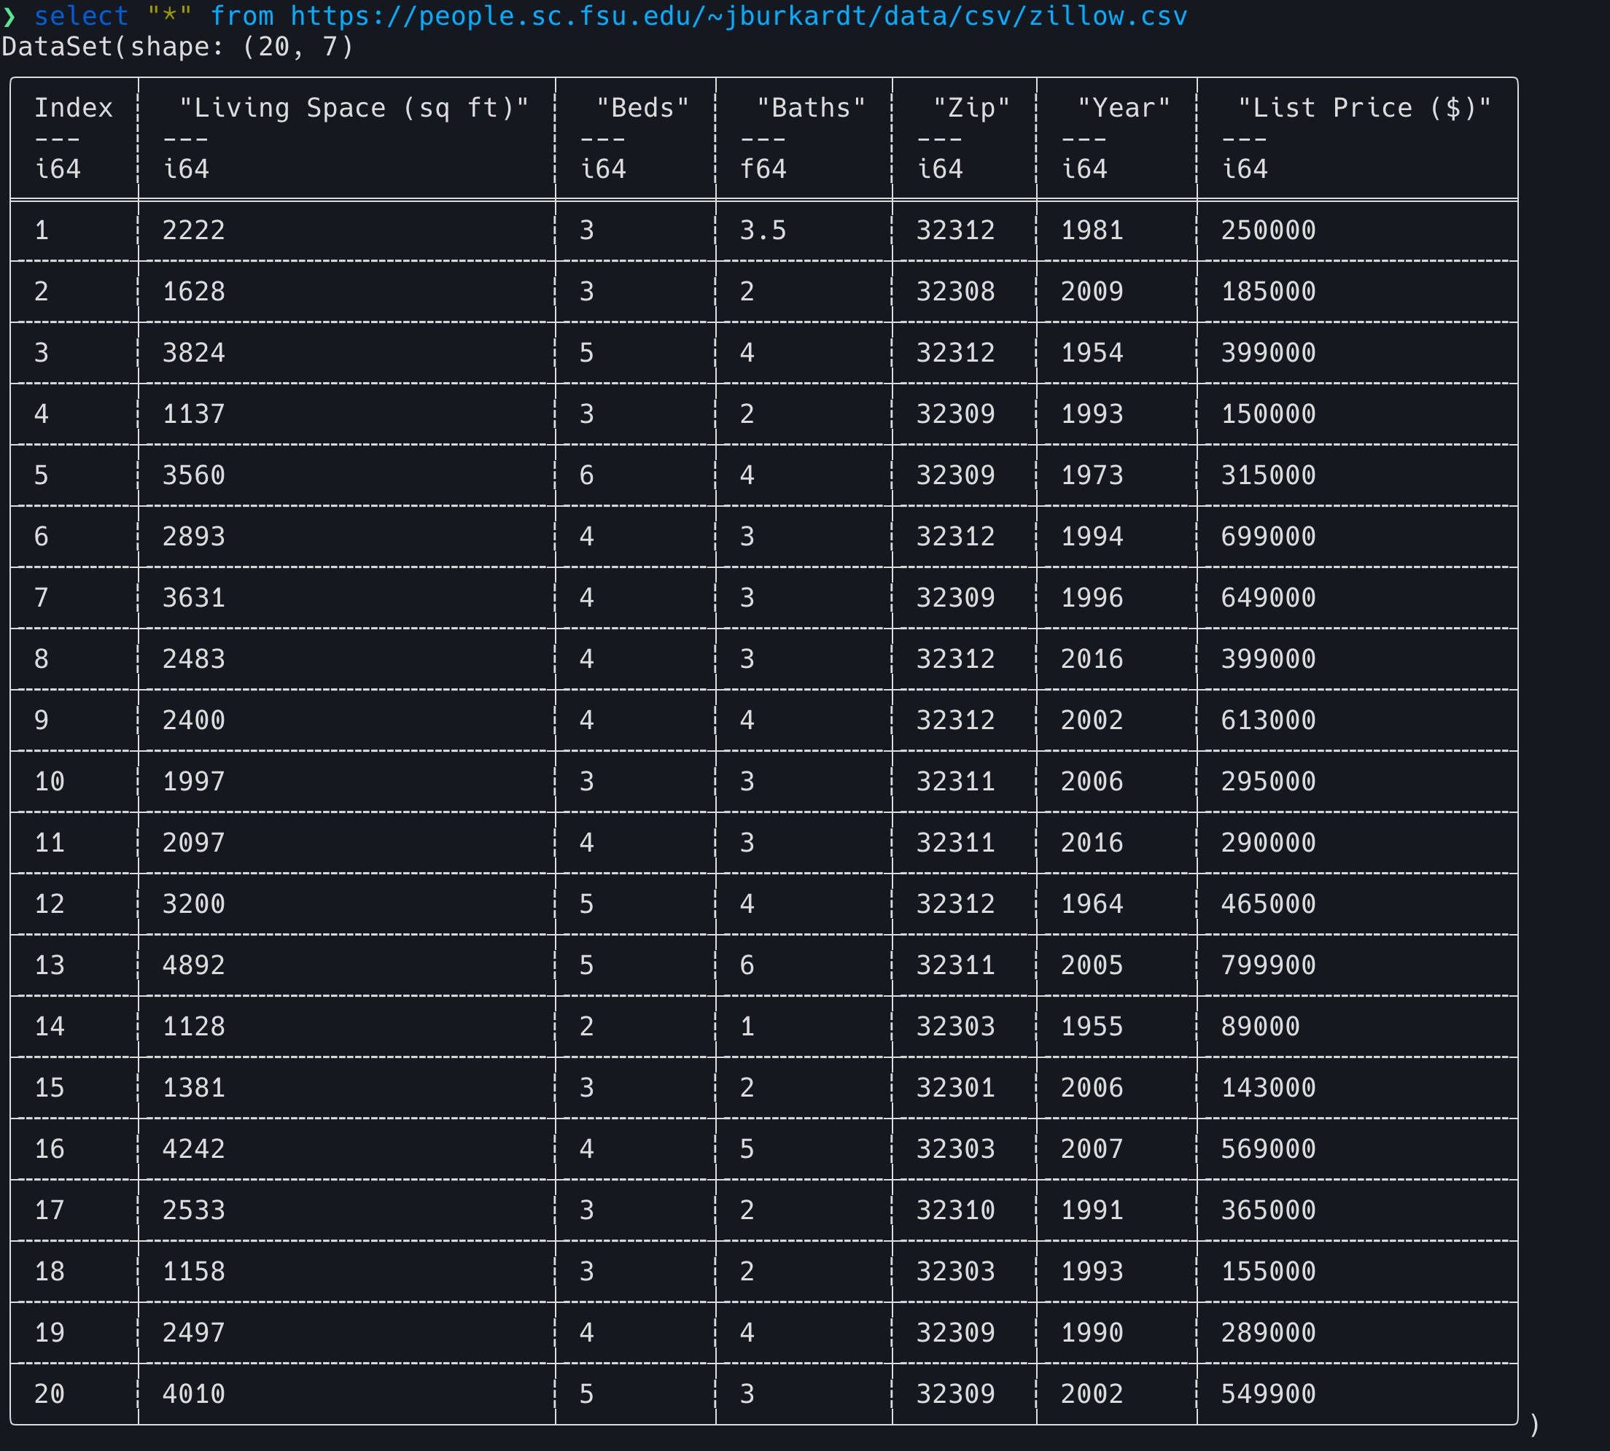Click the green prompt arrow symbol
This screenshot has width=1610, height=1451.
point(9,17)
